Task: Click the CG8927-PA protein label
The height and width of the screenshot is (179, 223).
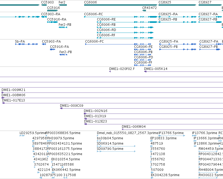Action: pyautogui.click(x=209, y=42)
